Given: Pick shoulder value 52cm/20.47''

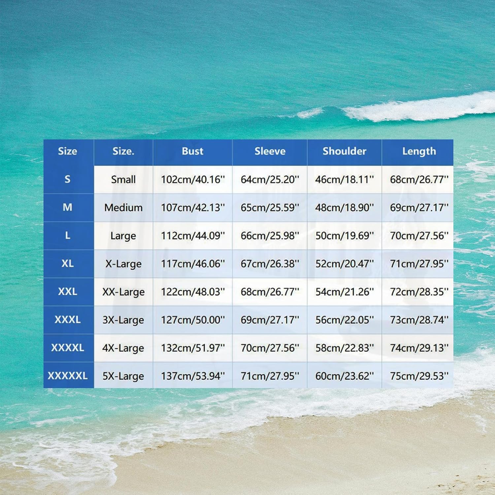Looking at the screenshot, I should 345,264.
